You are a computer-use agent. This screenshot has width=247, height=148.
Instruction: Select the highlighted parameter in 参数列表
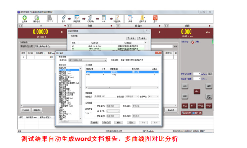(x=69, y=70)
